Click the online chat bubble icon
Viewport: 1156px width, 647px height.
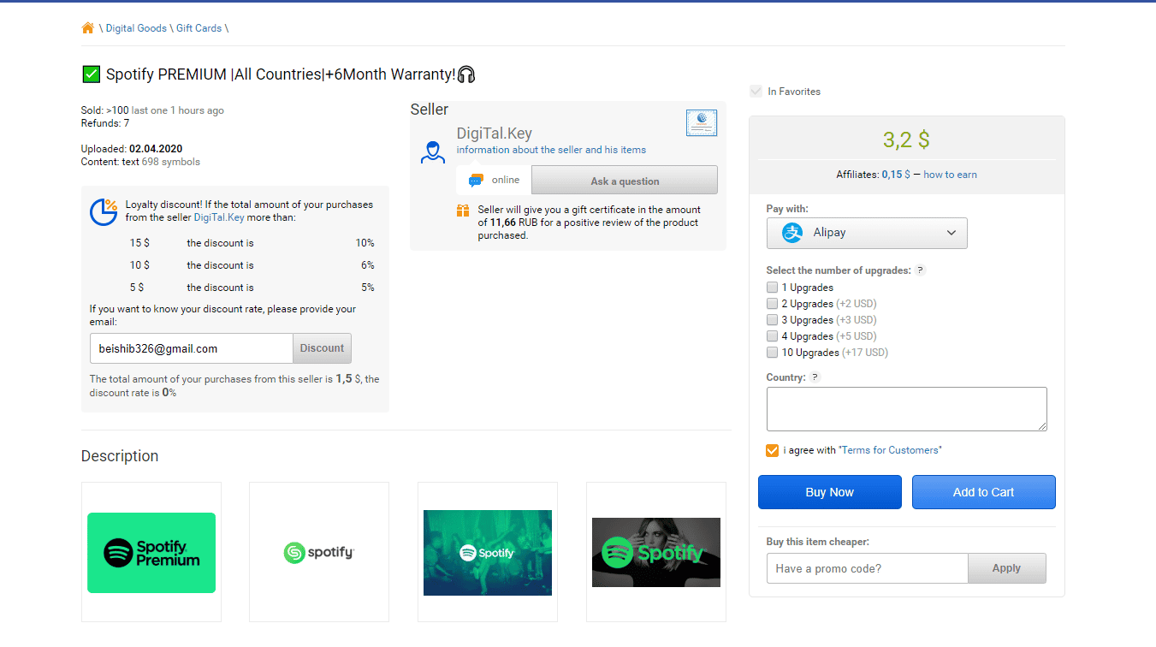pyautogui.click(x=476, y=181)
